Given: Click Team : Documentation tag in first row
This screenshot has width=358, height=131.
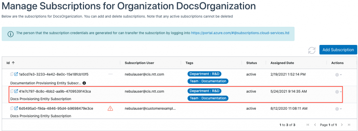Looking at the screenshot, I should (208, 81).
